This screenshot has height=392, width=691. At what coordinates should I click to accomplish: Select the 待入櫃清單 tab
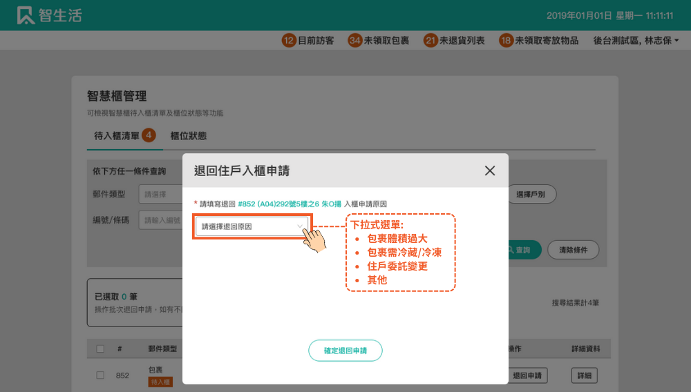click(117, 136)
